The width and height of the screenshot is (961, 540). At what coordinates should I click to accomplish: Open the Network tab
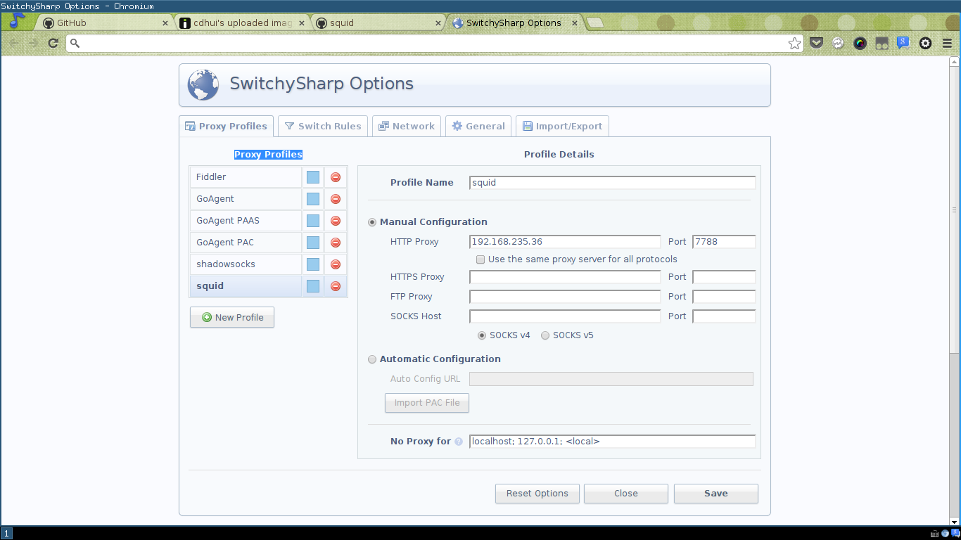point(406,127)
